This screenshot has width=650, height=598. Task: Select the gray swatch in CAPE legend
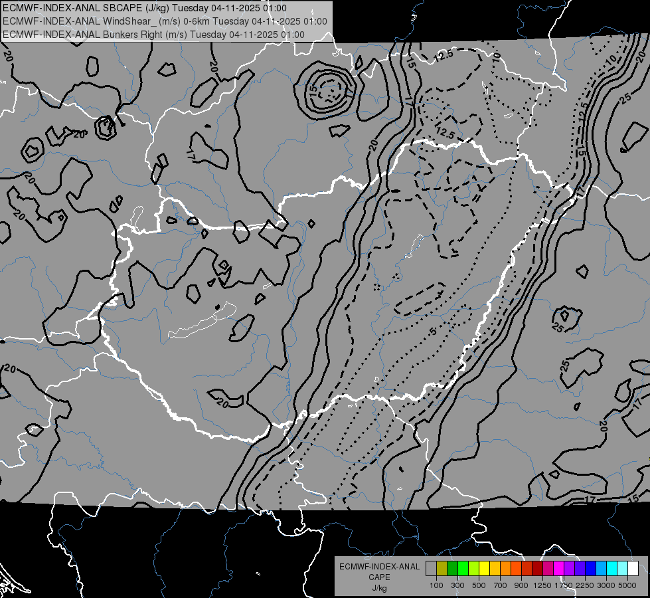[431, 568]
